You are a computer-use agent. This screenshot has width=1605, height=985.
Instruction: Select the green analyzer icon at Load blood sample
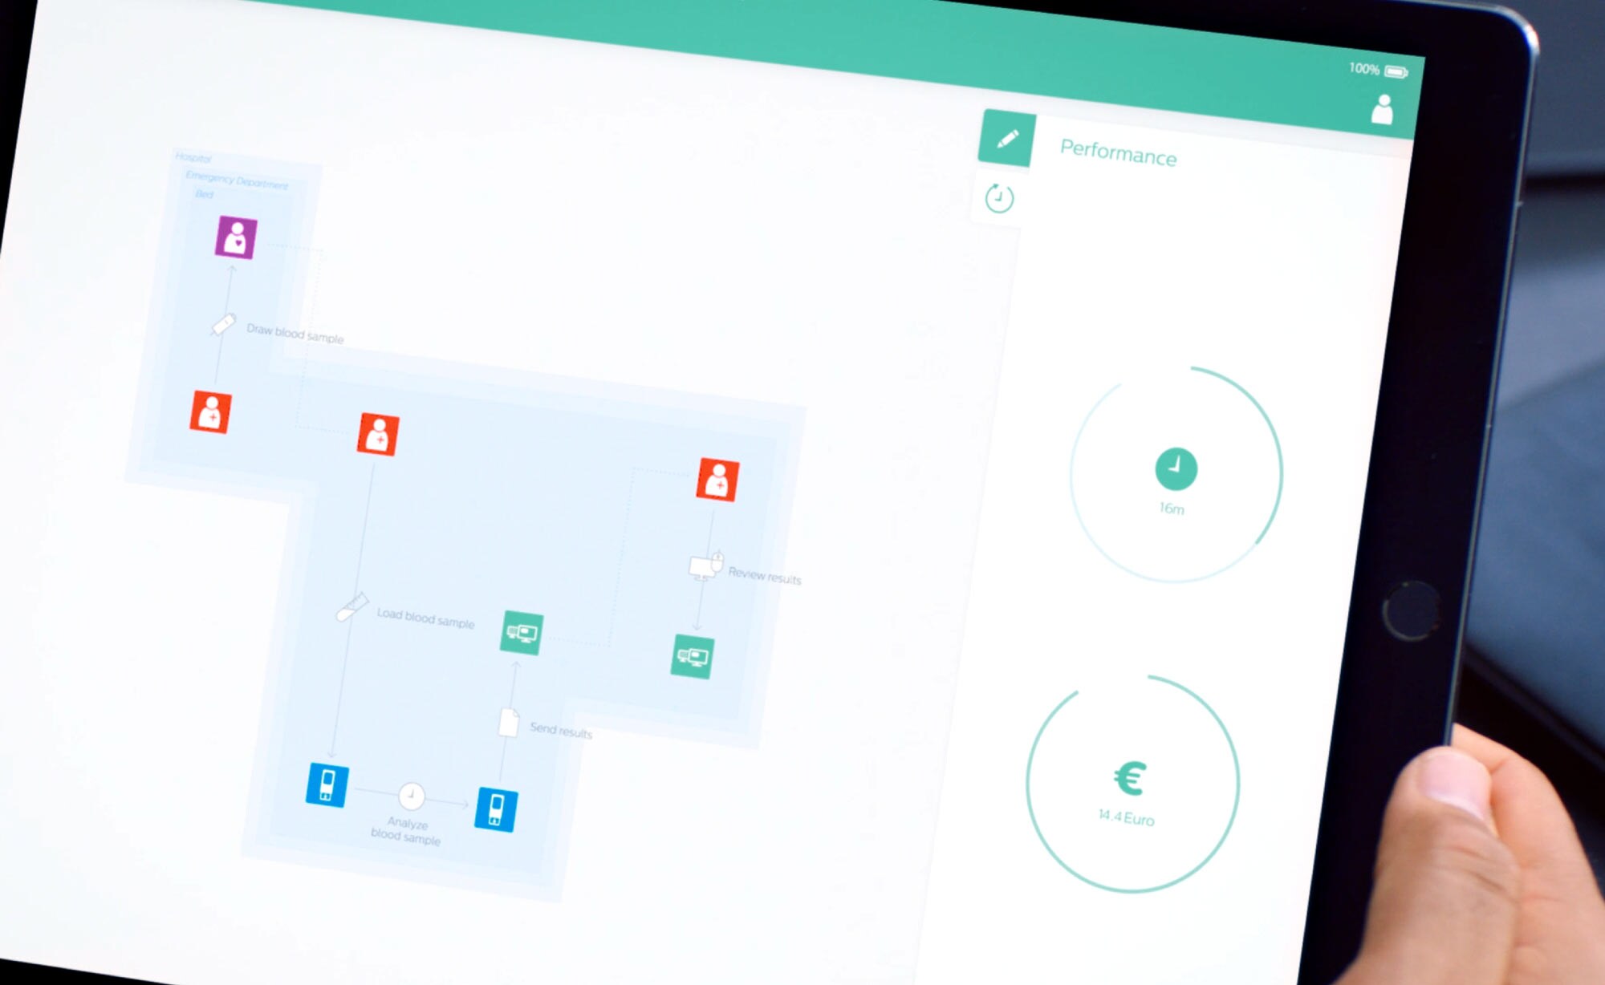point(522,632)
